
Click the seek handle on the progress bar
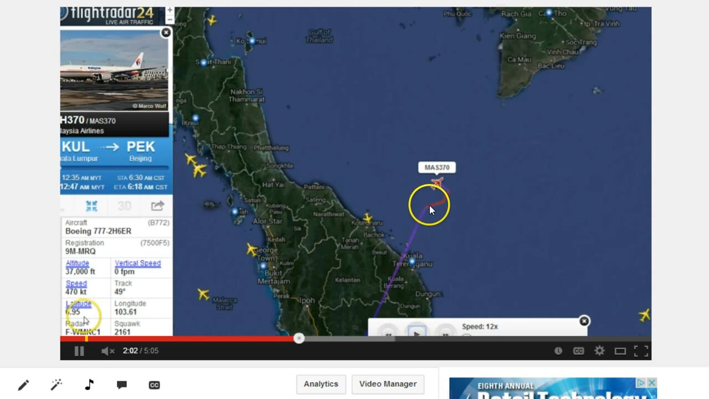tap(299, 338)
